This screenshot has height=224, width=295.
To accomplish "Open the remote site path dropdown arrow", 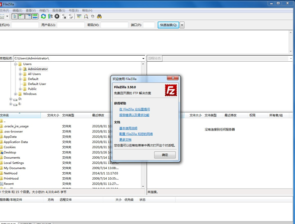I will pos(291,58).
